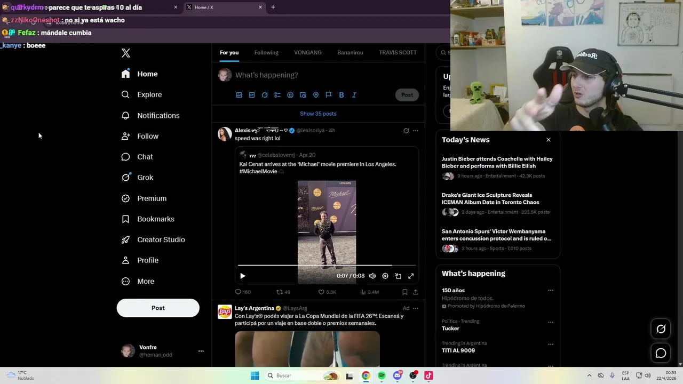Click Show 35 posts link
Viewport: 683px width, 384px height.
coord(318,114)
